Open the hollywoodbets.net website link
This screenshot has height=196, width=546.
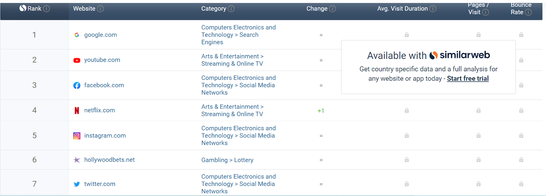(110, 160)
